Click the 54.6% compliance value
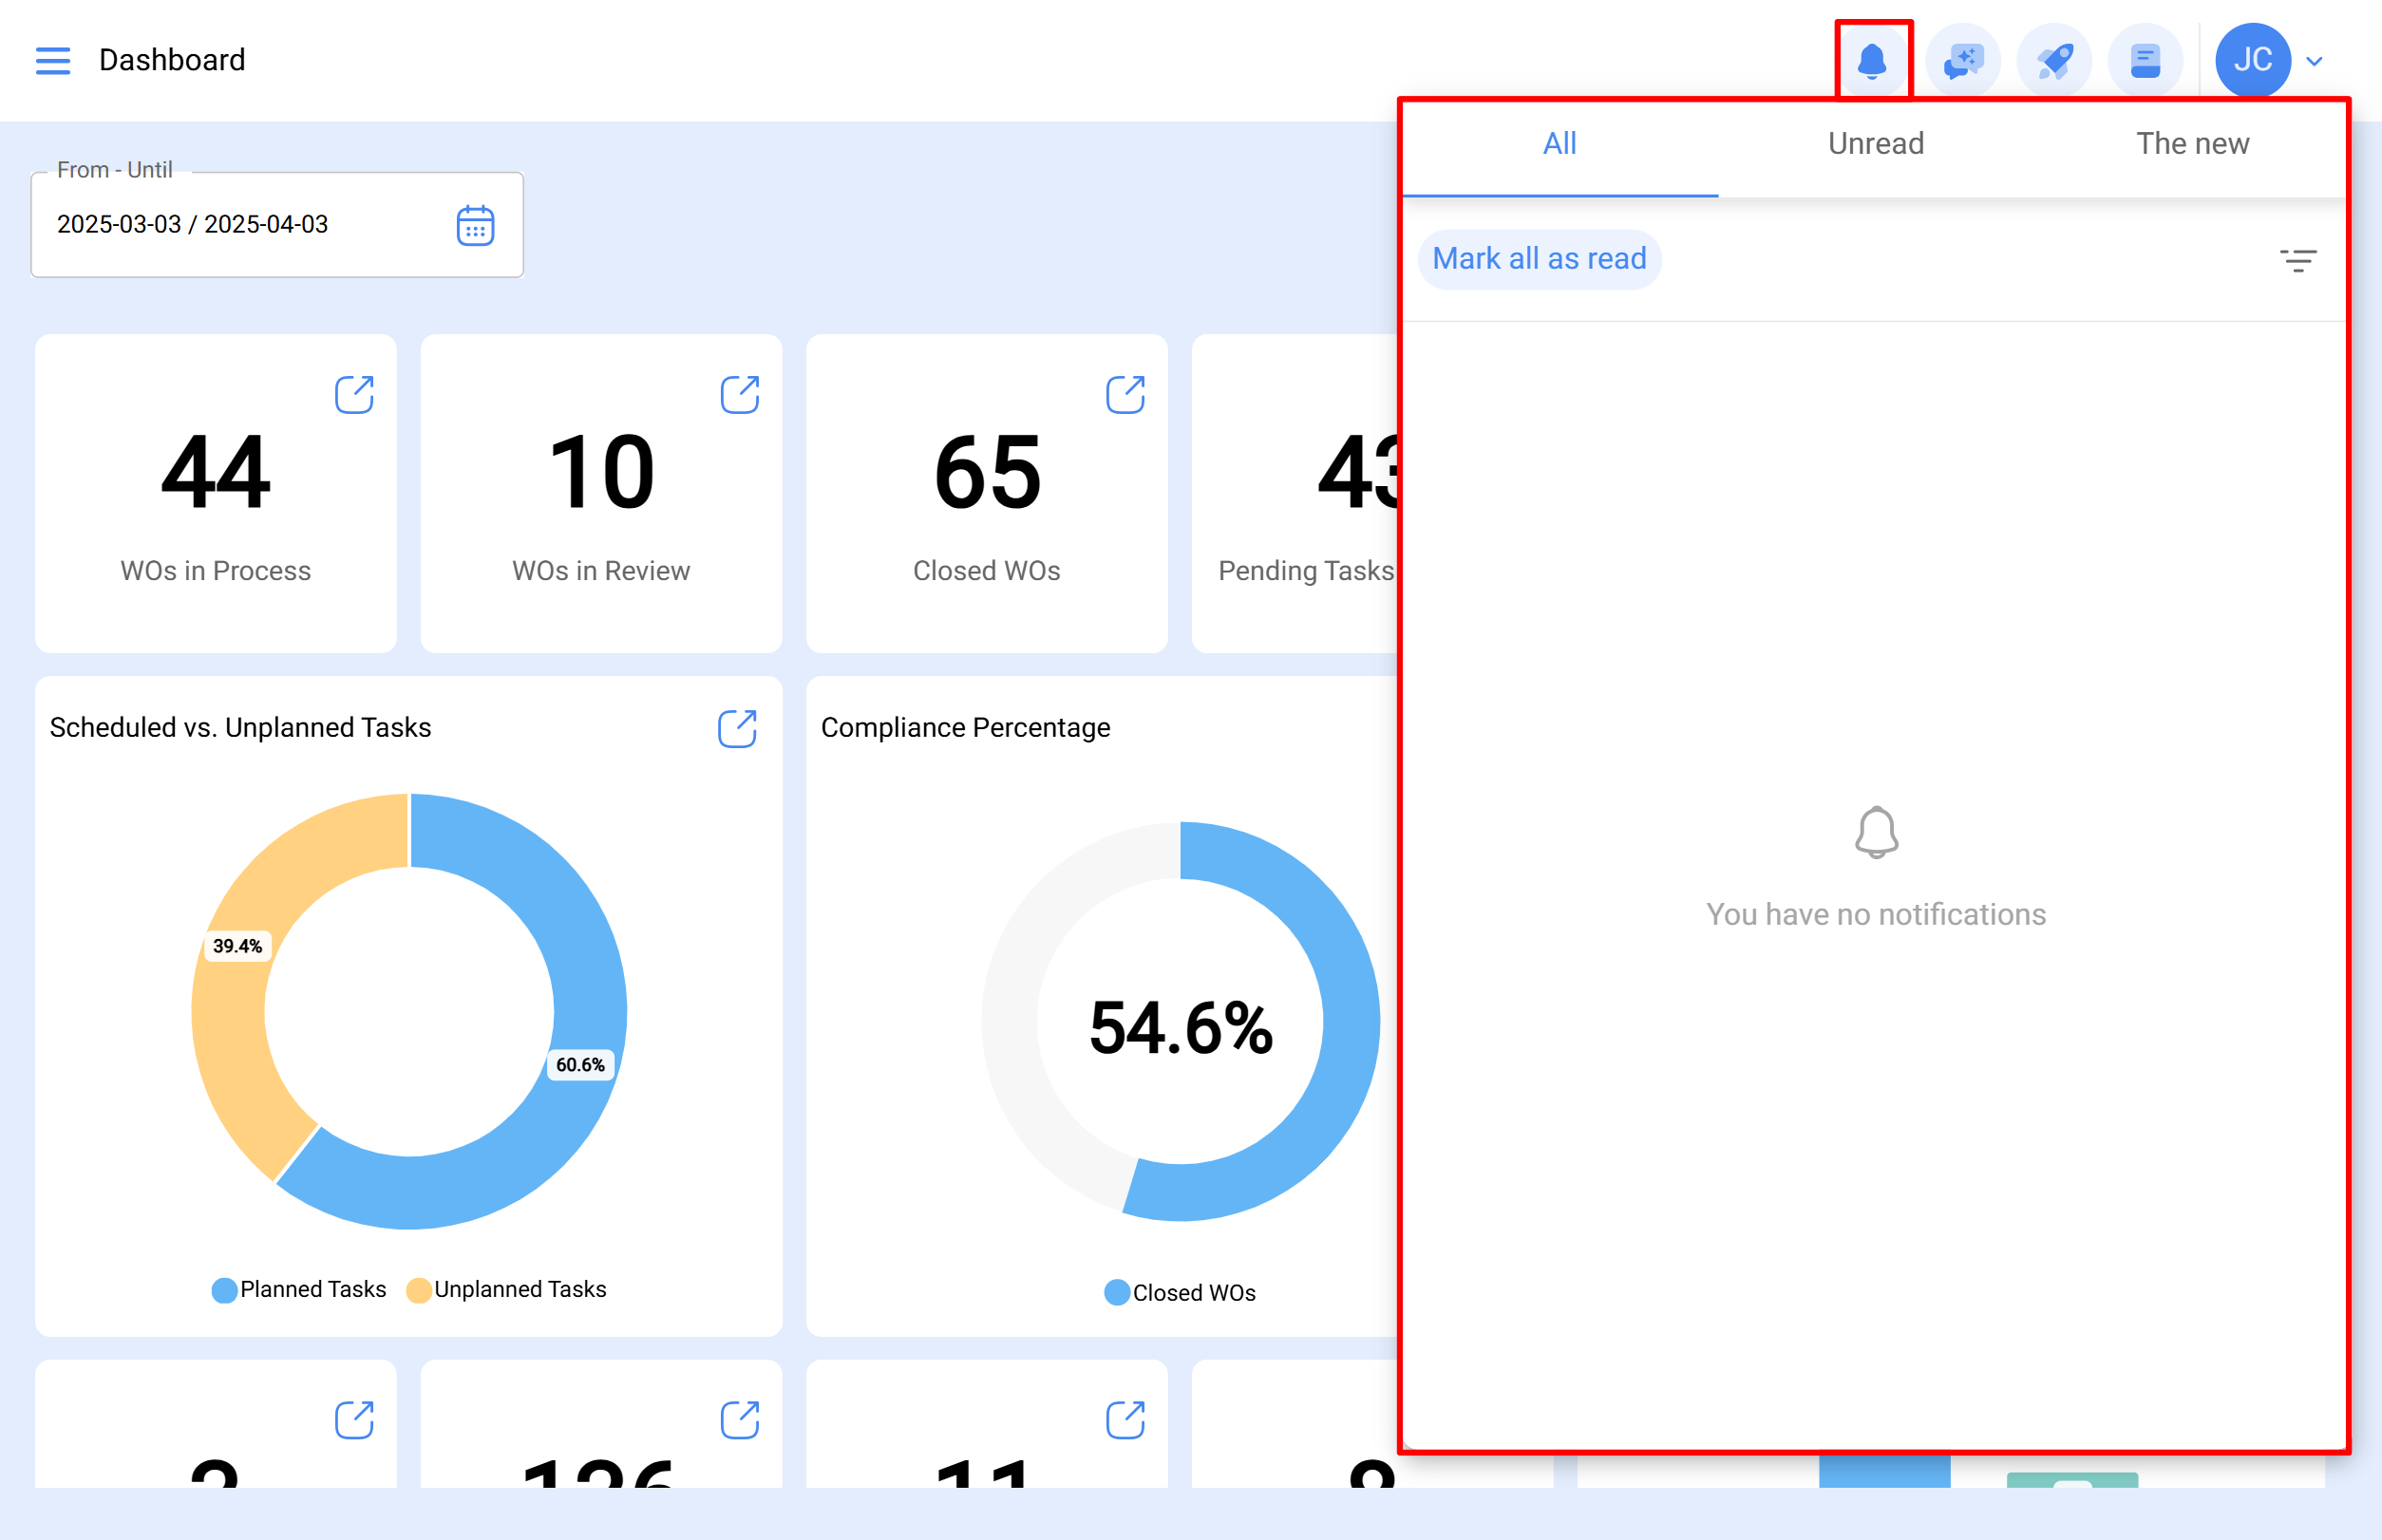This screenshot has width=2382, height=1540. pos(1181,1028)
